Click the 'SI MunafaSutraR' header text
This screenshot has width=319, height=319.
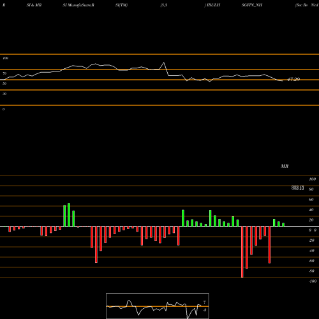(78, 5)
